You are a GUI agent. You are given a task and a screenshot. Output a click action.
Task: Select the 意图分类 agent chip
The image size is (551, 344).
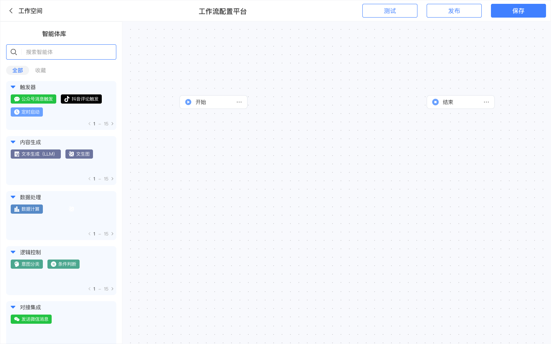point(27,264)
